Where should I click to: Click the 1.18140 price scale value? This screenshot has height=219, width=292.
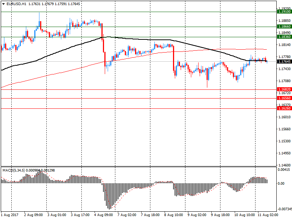click(x=284, y=45)
